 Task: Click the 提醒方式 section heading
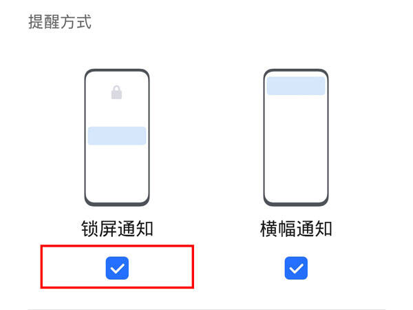[60, 21]
